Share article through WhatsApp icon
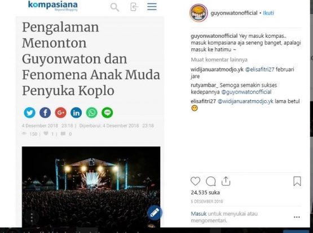Viewport: 313px width, 233px height. pyautogui.click(x=91, y=113)
